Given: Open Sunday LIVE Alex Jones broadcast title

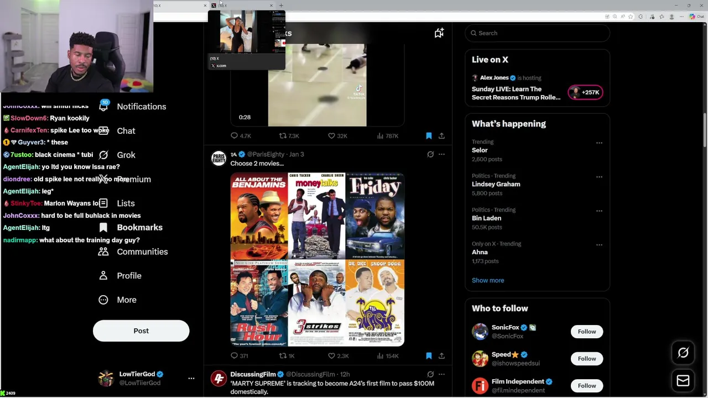Looking at the screenshot, I should click(x=516, y=93).
